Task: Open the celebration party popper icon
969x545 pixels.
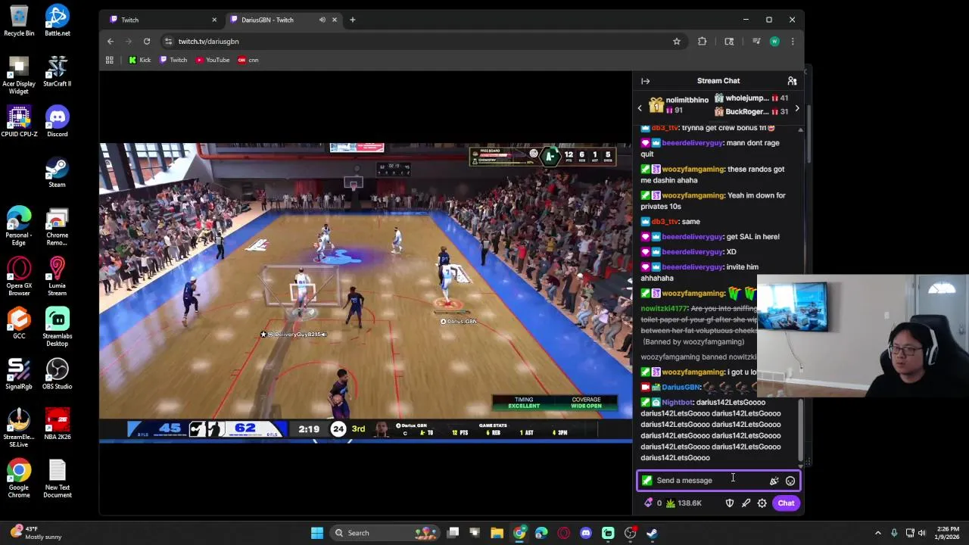Action: [x=774, y=481]
